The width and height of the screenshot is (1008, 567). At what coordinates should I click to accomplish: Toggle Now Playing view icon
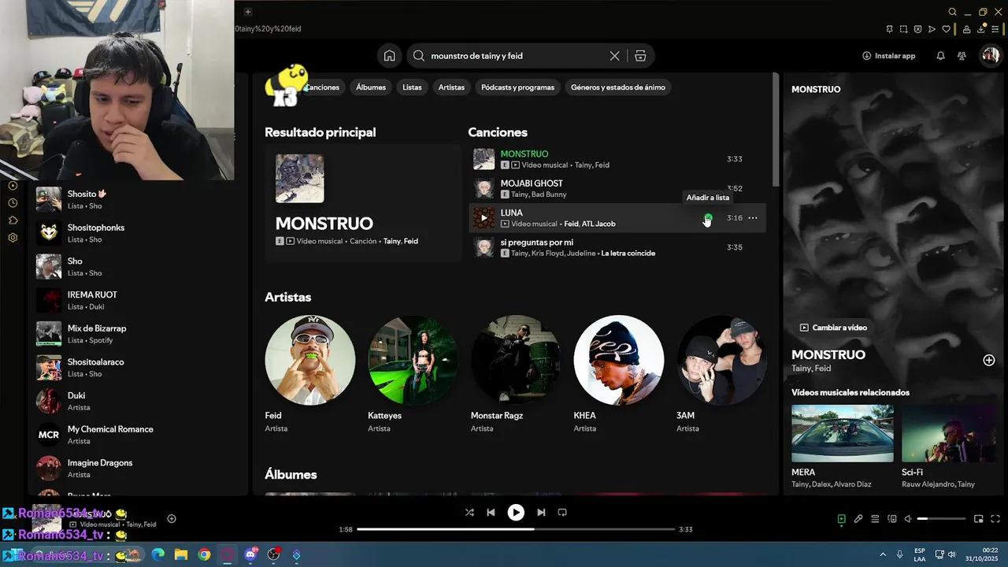coord(841,519)
